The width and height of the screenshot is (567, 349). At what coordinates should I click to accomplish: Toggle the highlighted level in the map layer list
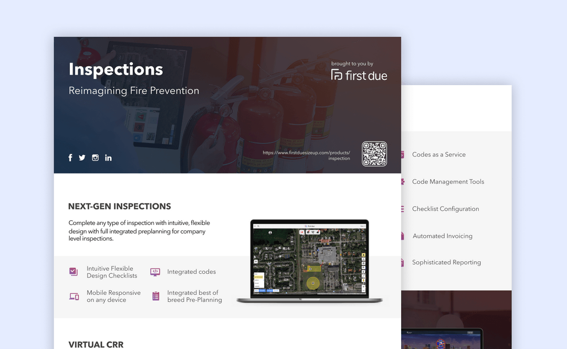coord(258,276)
